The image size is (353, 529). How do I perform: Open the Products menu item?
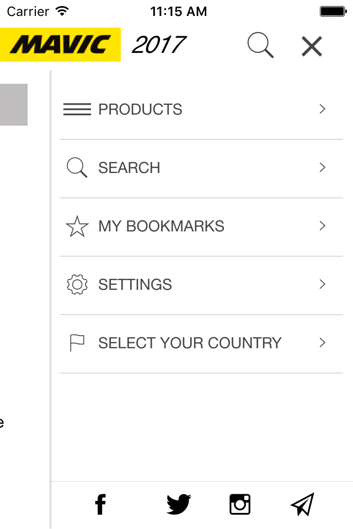pos(201,109)
